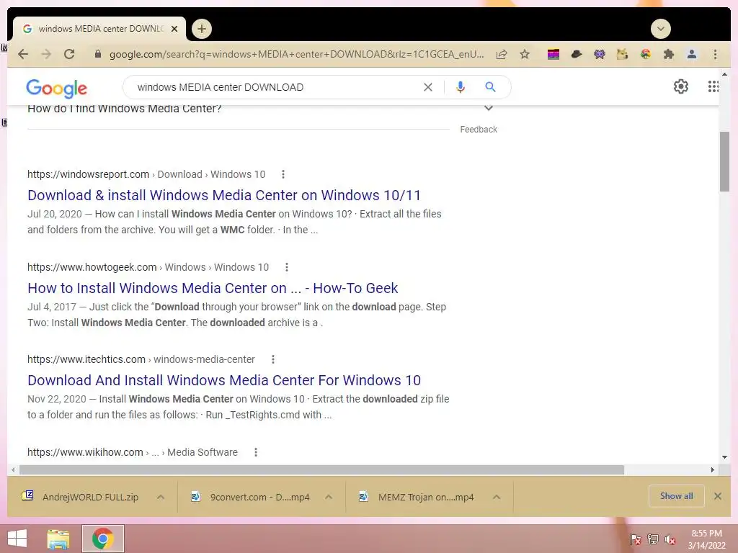Click the horizontal scrollbar thumb

click(321, 469)
